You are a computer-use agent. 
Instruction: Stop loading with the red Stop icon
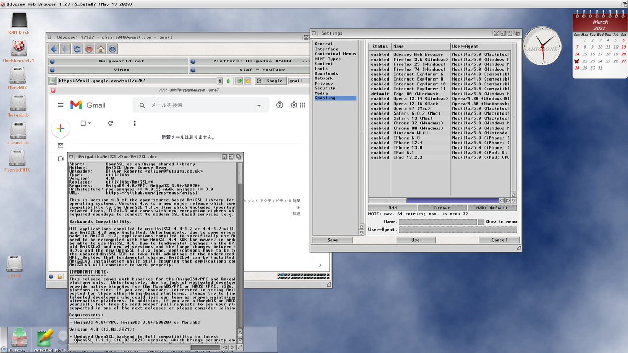pos(89,49)
